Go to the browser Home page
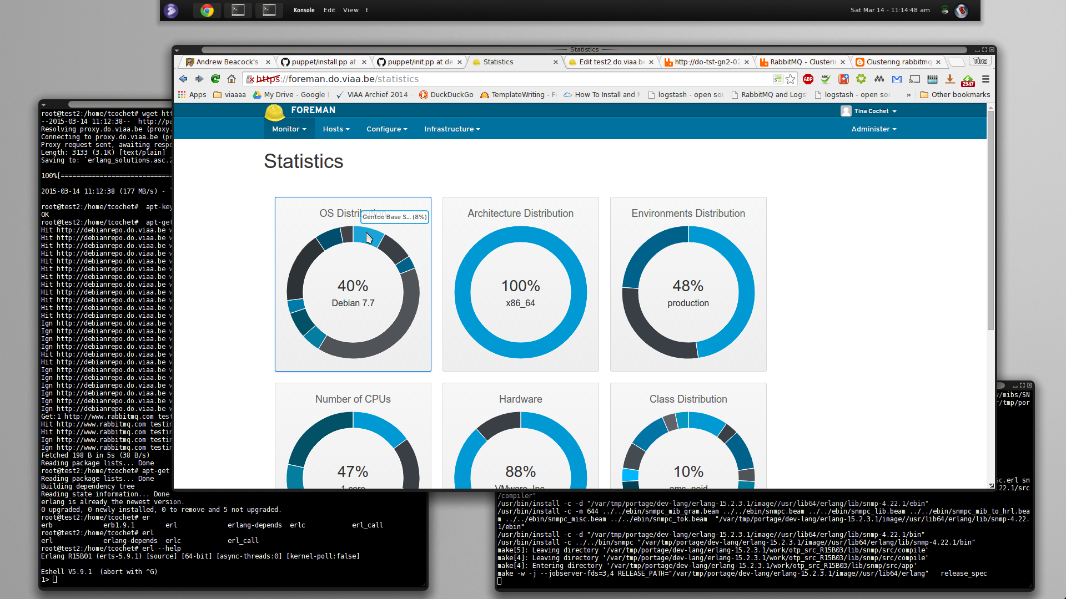This screenshot has height=599, width=1066. pos(232,79)
